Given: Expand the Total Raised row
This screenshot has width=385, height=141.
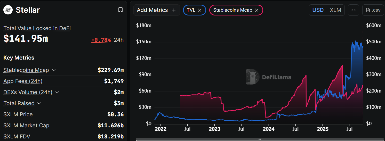Looking at the screenshot, I should (39, 103).
